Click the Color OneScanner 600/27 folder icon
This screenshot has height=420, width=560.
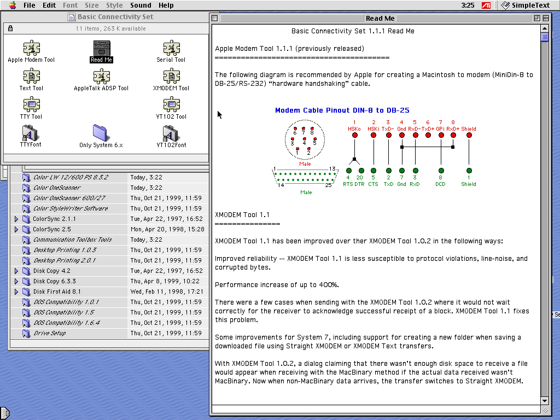click(x=26, y=198)
